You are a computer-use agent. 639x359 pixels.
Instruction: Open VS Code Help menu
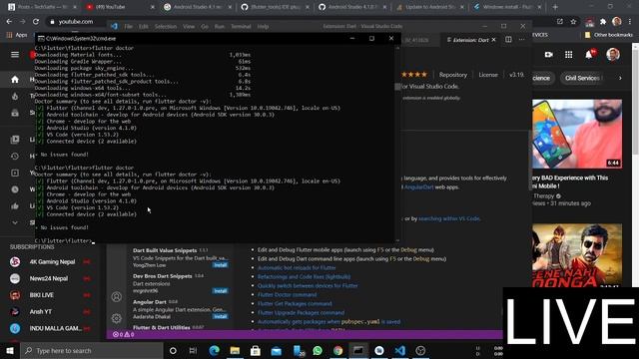pos(263,27)
